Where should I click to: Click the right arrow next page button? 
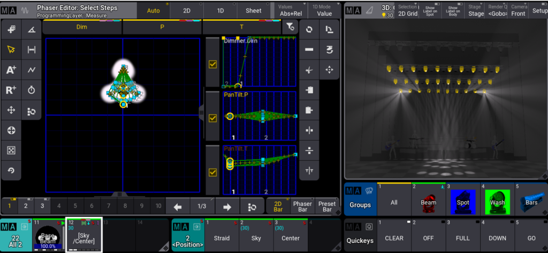pos(227,206)
